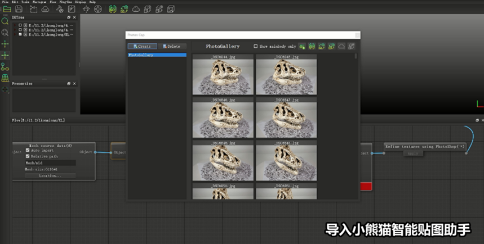The height and width of the screenshot is (244, 484).
Task: Select the magnifier zoom tool in left sidebar
Action: 5,21
